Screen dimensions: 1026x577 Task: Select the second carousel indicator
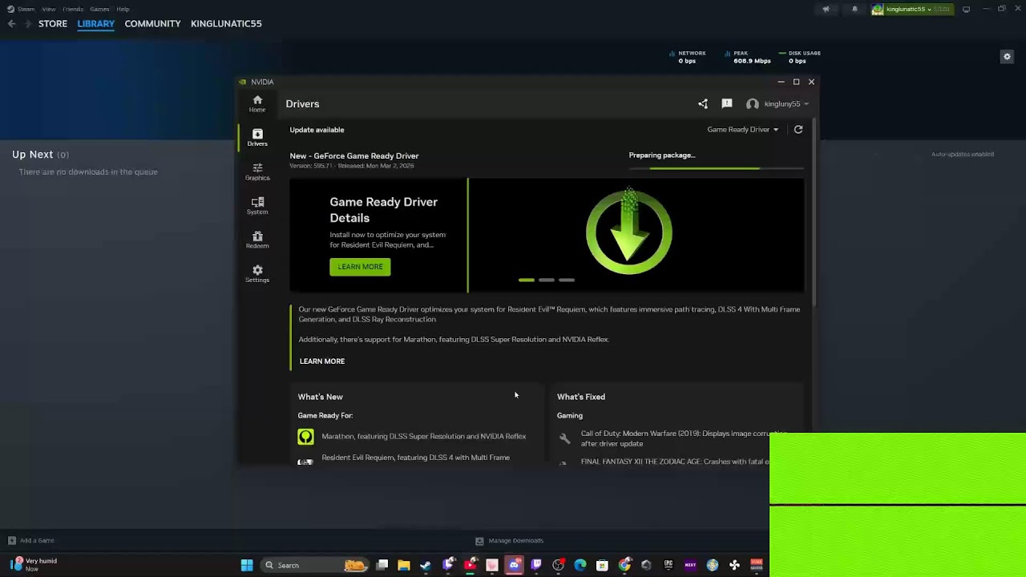(x=547, y=280)
